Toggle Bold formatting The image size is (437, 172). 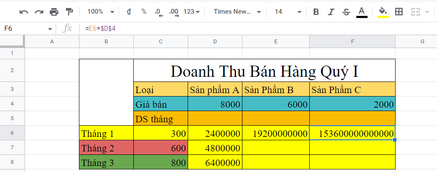316,12
